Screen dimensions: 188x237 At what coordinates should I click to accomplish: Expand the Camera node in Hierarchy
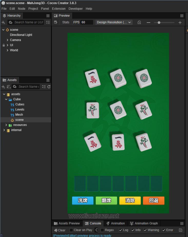[x=7, y=40]
